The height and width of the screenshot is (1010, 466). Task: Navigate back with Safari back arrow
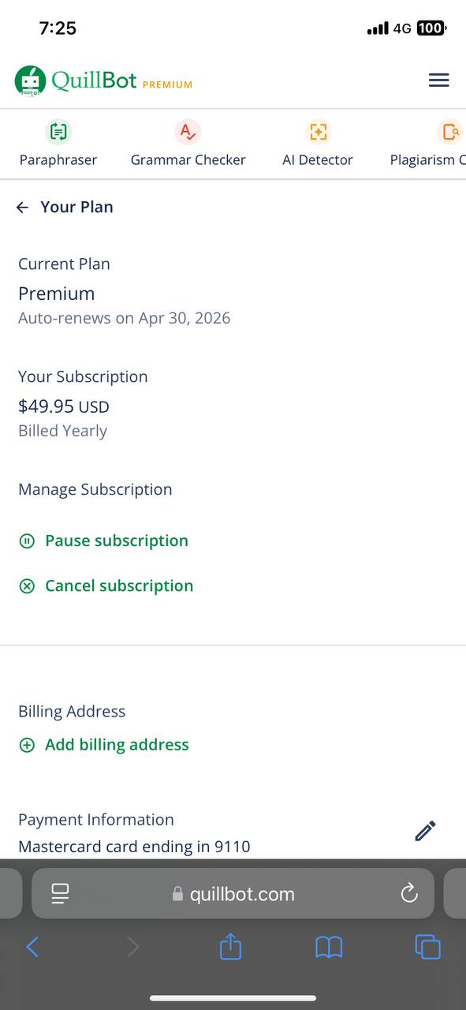point(32,947)
